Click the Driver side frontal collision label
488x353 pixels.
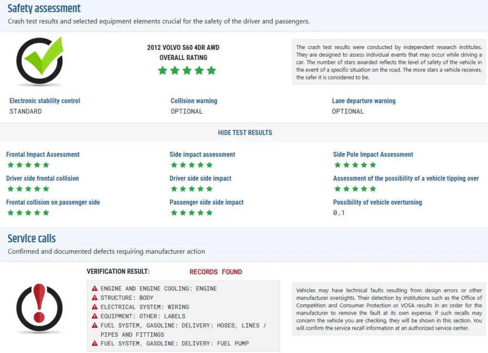point(42,178)
